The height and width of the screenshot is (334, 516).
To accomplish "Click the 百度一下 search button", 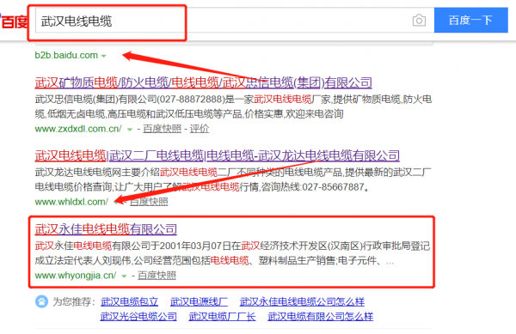I will [471, 21].
